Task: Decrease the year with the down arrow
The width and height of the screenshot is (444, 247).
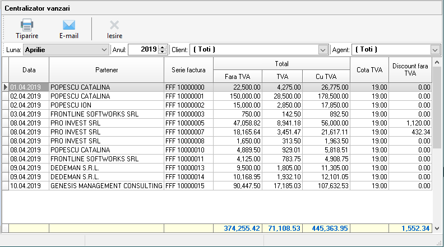Action: (163, 52)
